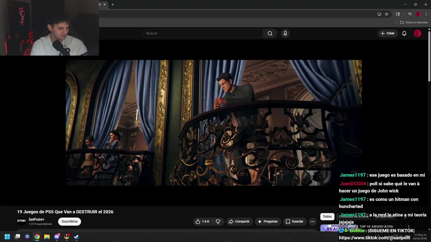
Task: Open Steam from the taskbar
Action: 76,237
